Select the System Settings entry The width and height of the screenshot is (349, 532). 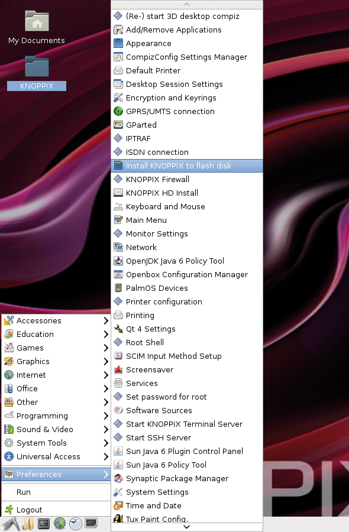(187, 492)
